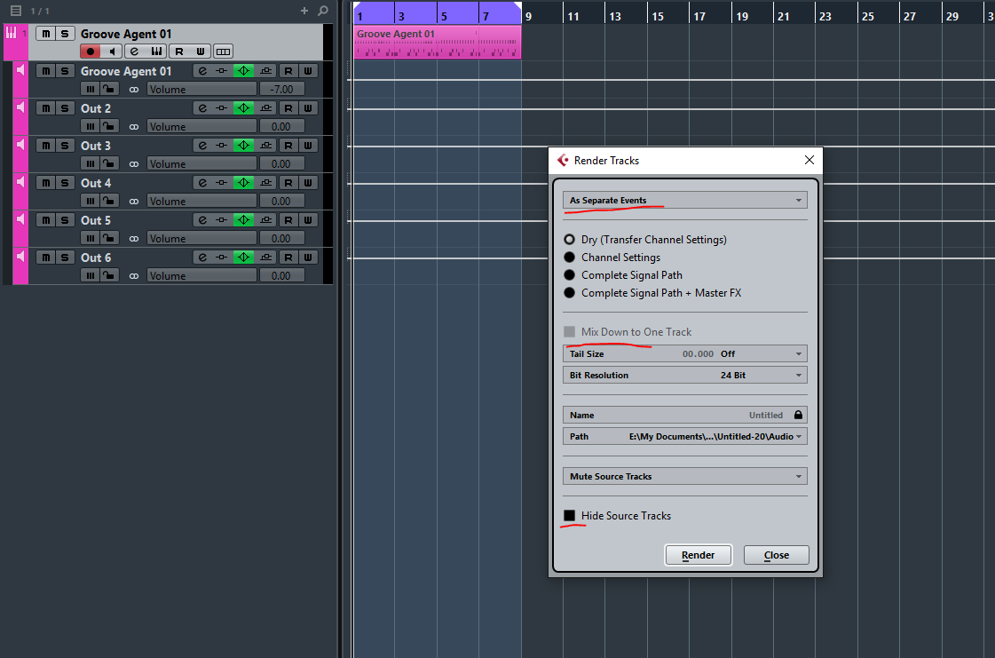Screen dimensions: 995x658
Task: Click the link icon beside Out 5 Volume
Action: [x=134, y=239]
